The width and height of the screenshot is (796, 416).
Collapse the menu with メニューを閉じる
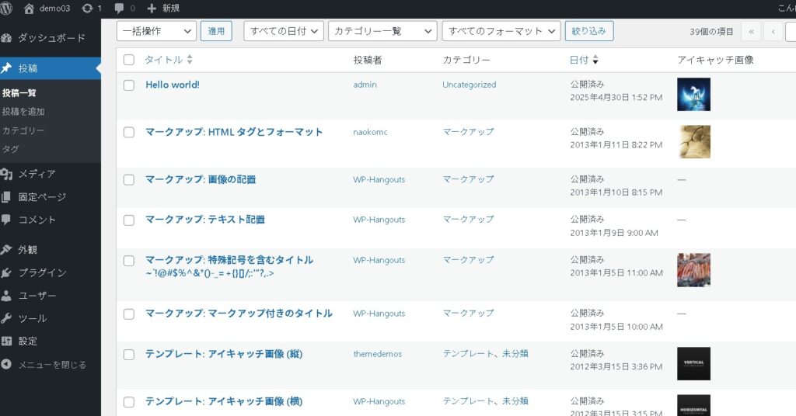pos(51,364)
